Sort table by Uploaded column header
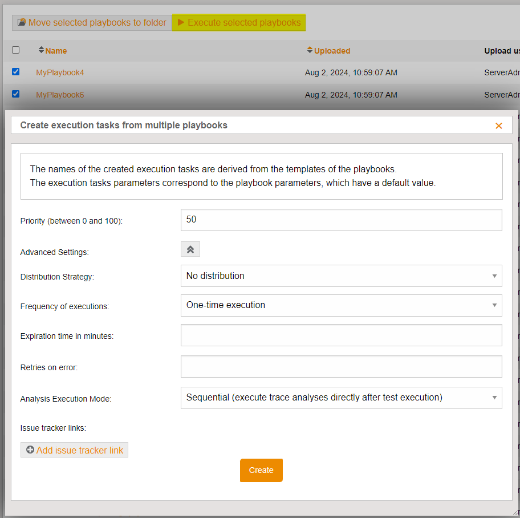Viewport: 520px width, 518px height. [x=332, y=51]
